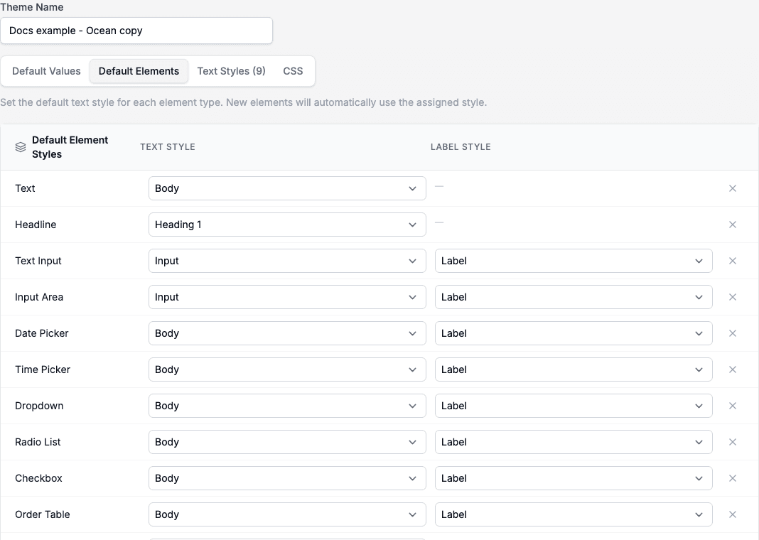Open Text element text style dropdown

(x=287, y=188)
